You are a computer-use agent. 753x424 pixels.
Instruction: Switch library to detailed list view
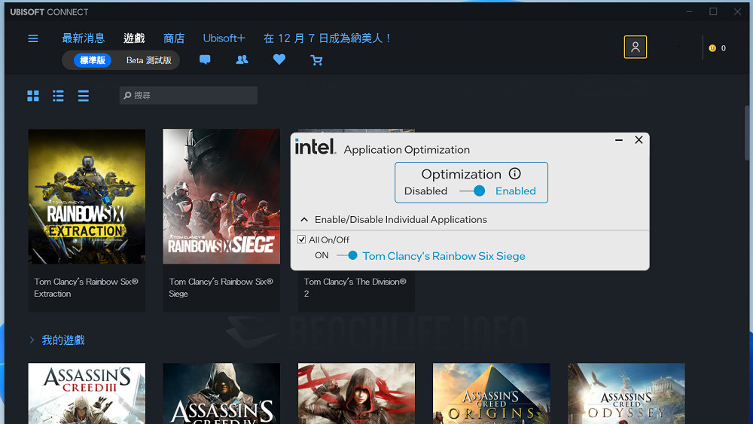click(58, 96)
